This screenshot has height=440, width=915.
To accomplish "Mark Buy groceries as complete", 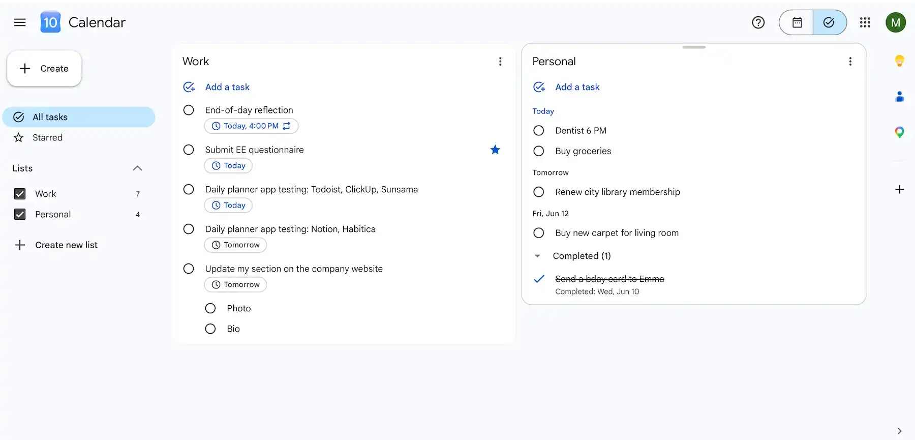I will [x=539, y=151].
